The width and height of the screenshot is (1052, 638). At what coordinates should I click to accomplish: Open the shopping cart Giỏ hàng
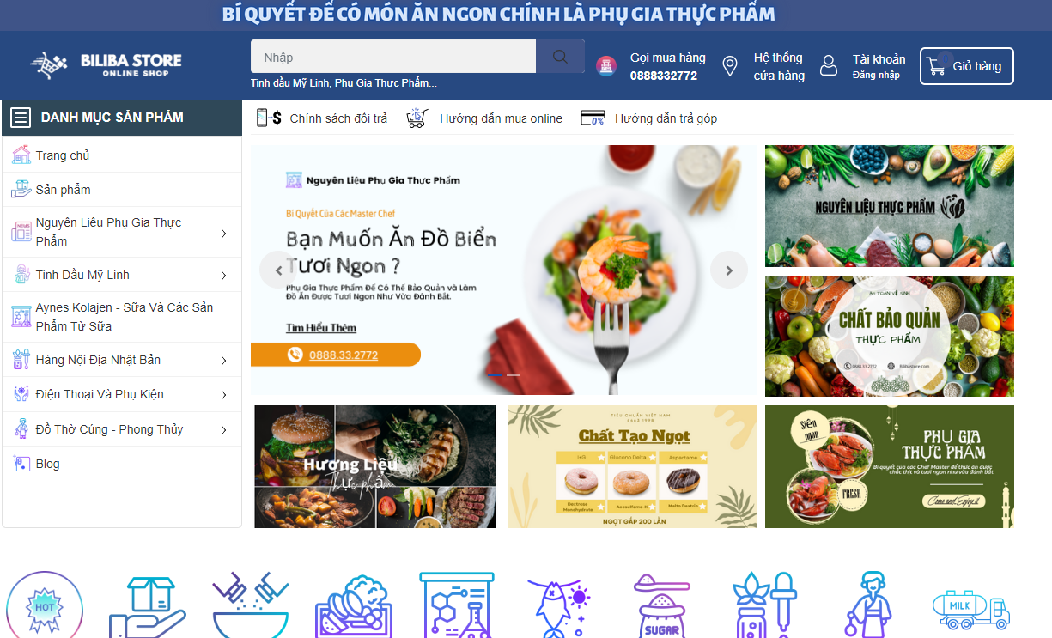click(x=967, y=66)
